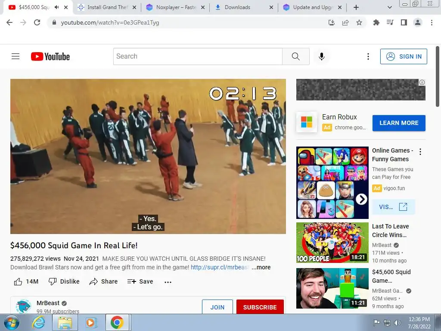Switch to the Downloads tab

[244, 7]
